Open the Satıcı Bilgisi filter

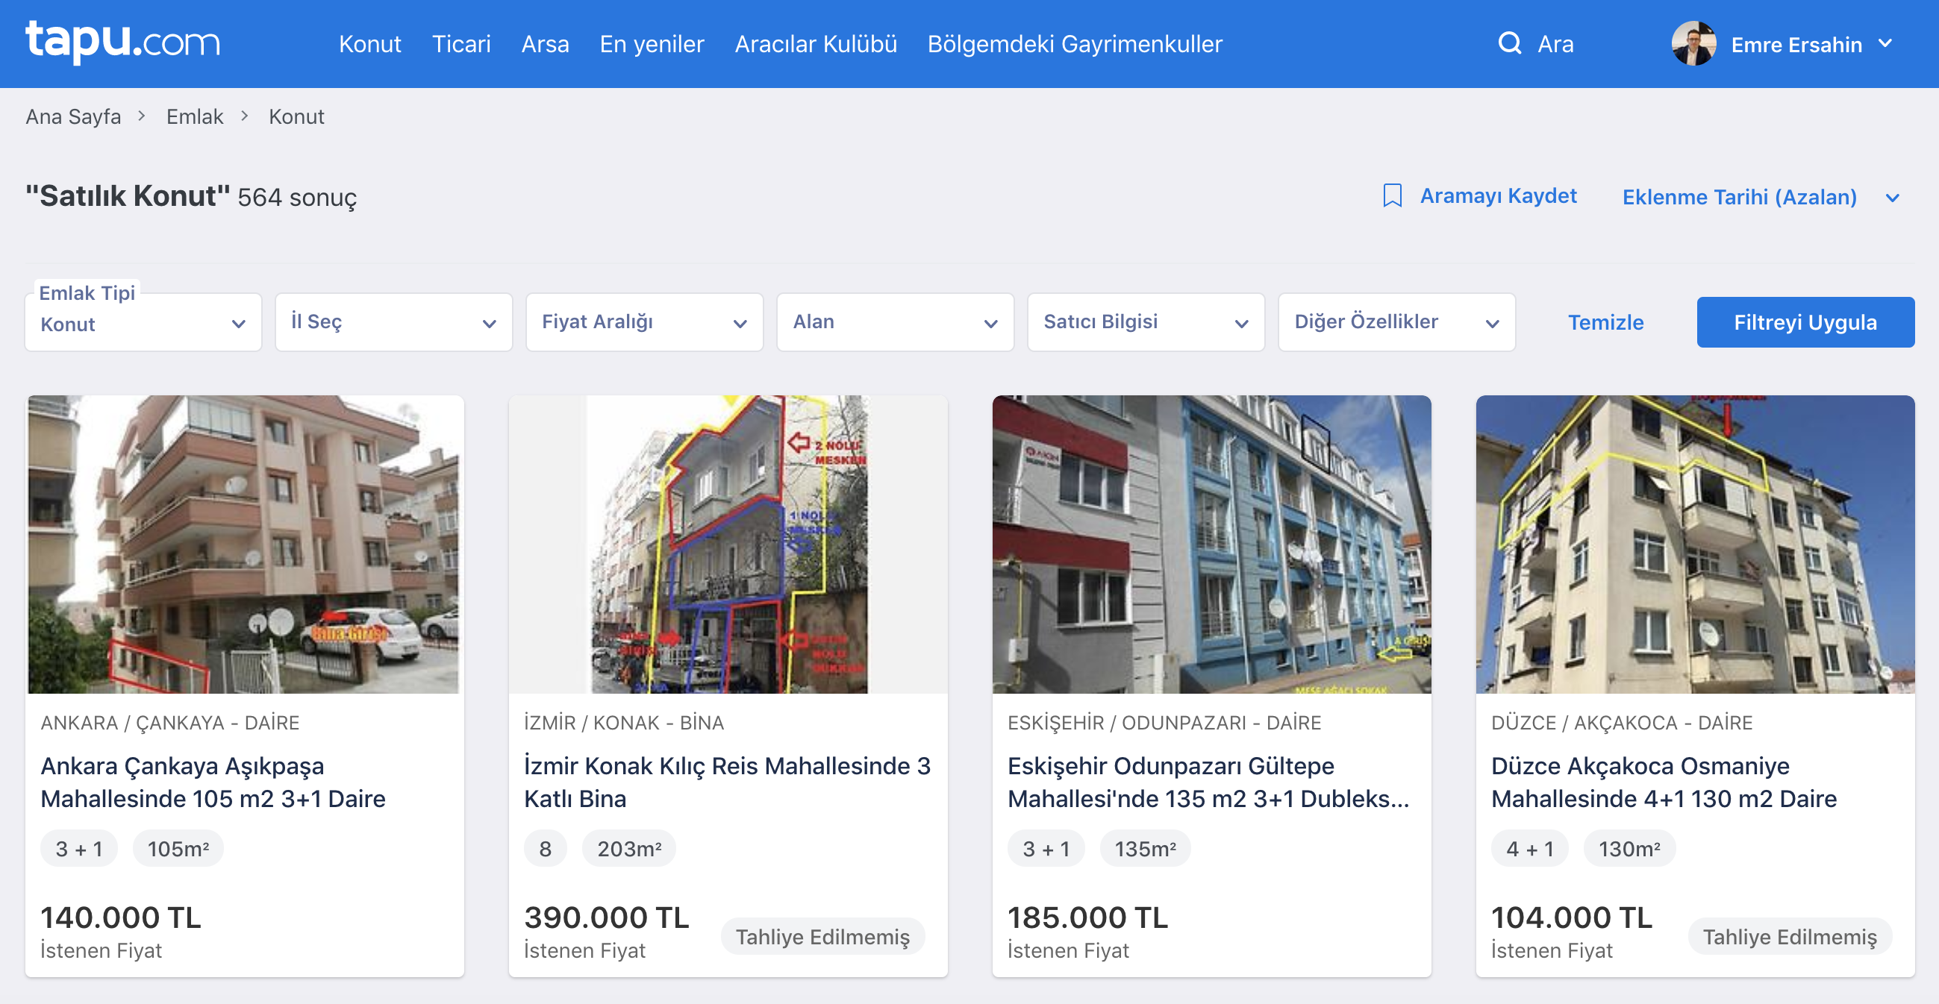pyautogui.click(x=1145, y=322)
